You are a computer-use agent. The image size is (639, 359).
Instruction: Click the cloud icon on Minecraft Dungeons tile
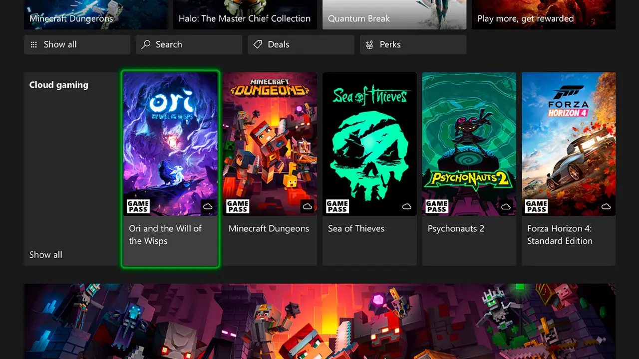[308, 206]
